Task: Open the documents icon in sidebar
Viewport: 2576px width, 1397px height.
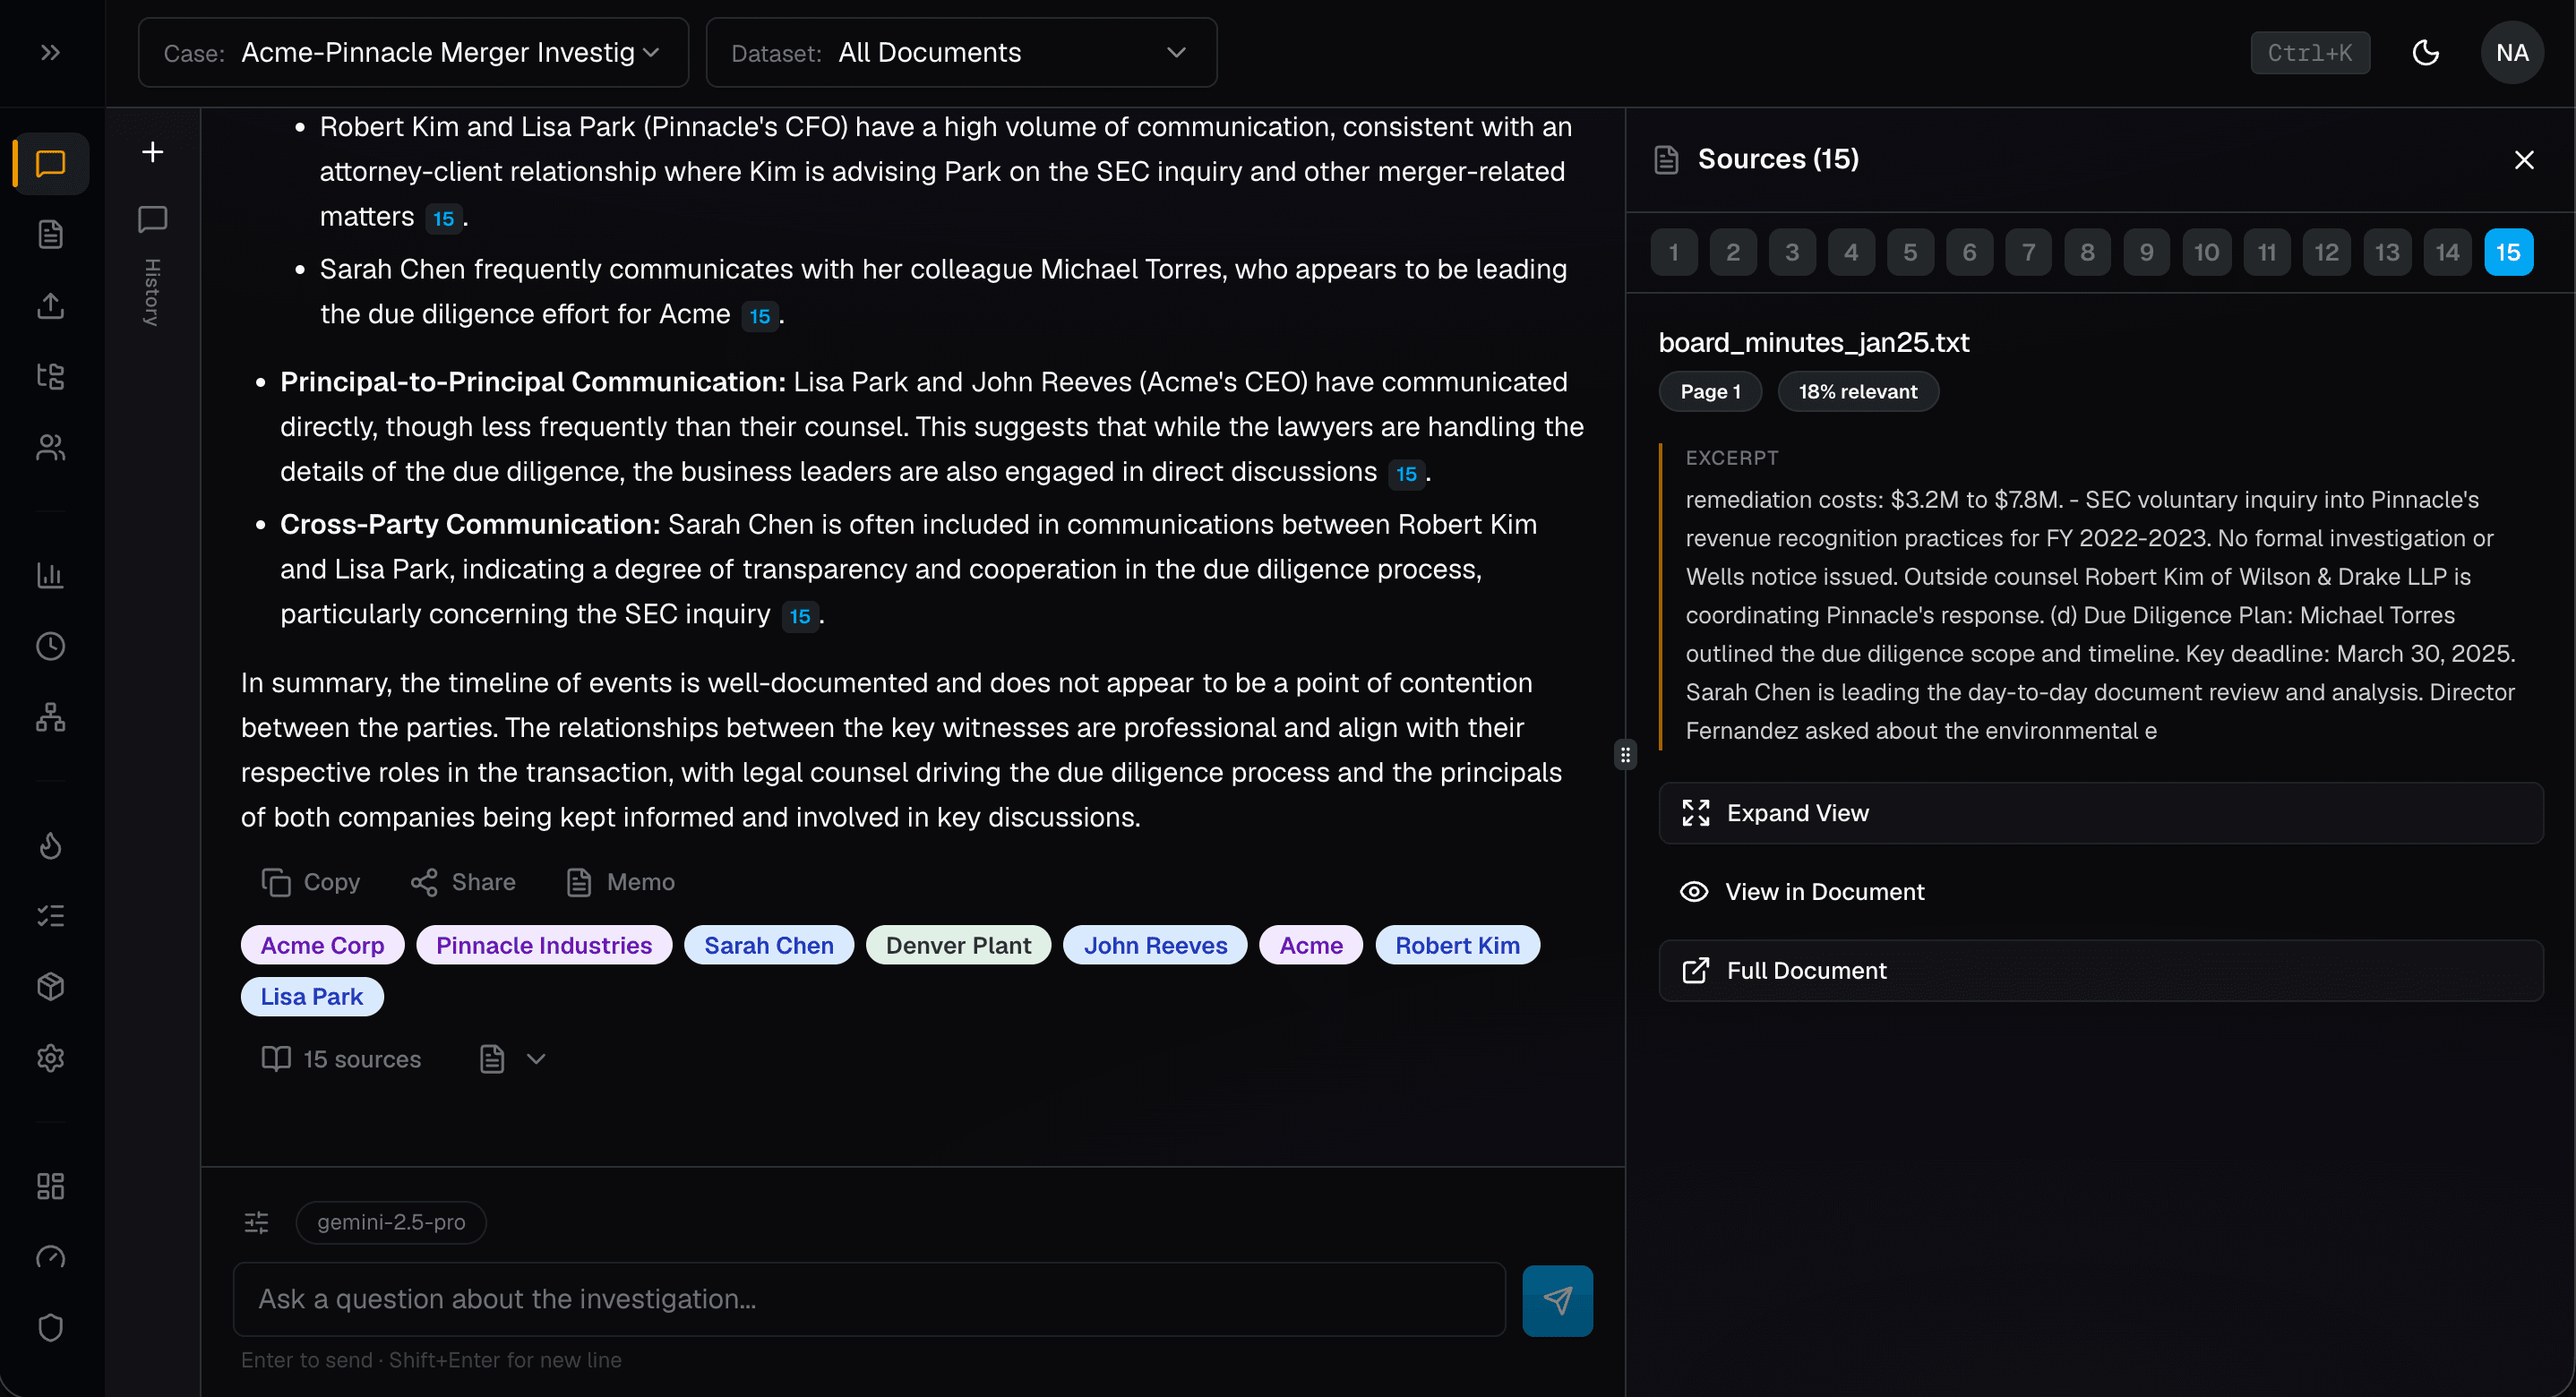Action: pos(51,234)
